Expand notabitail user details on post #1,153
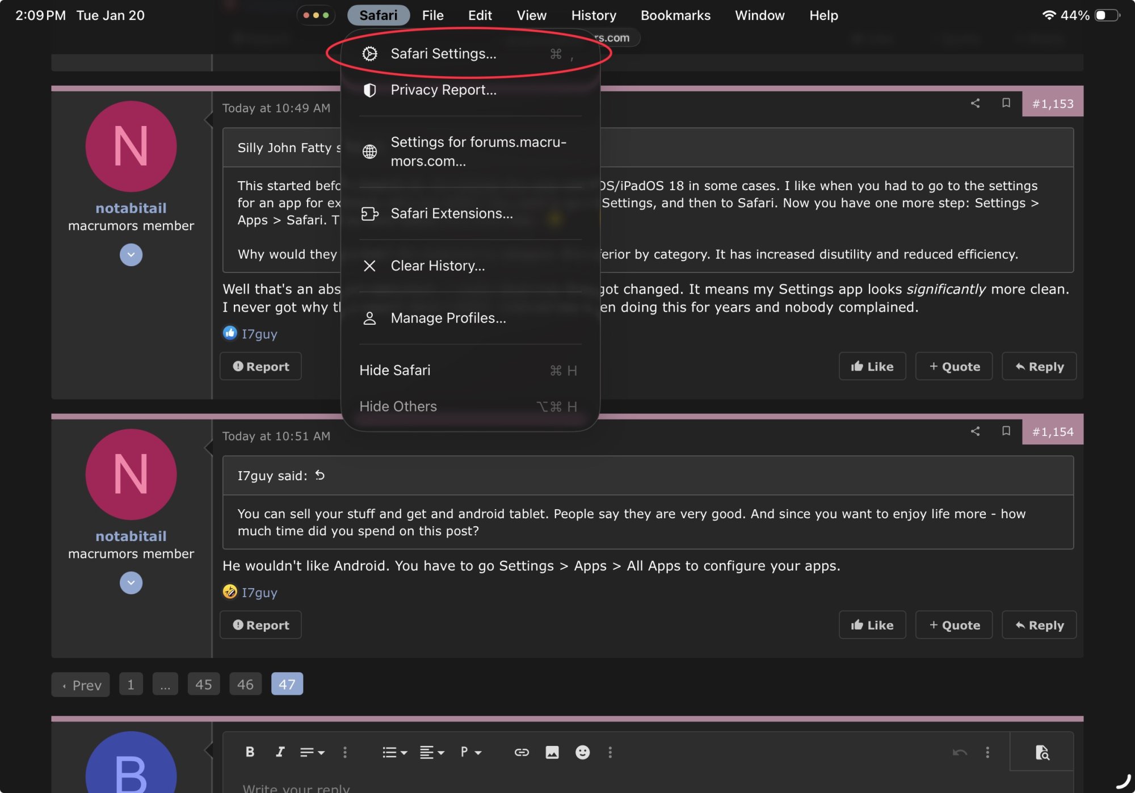Screen dimensions: 1135x793 [131, 255]
